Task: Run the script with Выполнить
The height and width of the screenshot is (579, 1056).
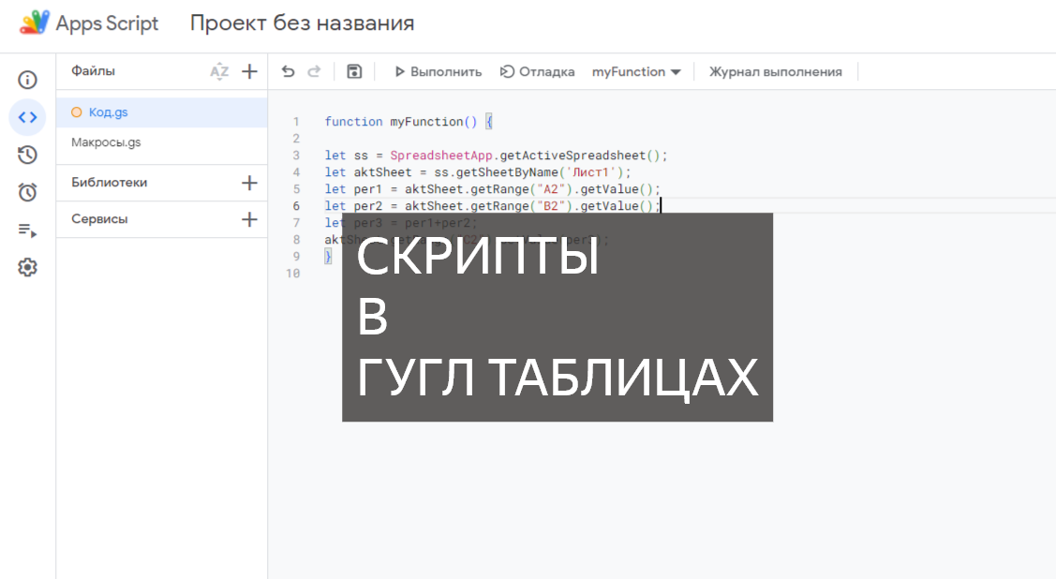Action: pos(438,71)
